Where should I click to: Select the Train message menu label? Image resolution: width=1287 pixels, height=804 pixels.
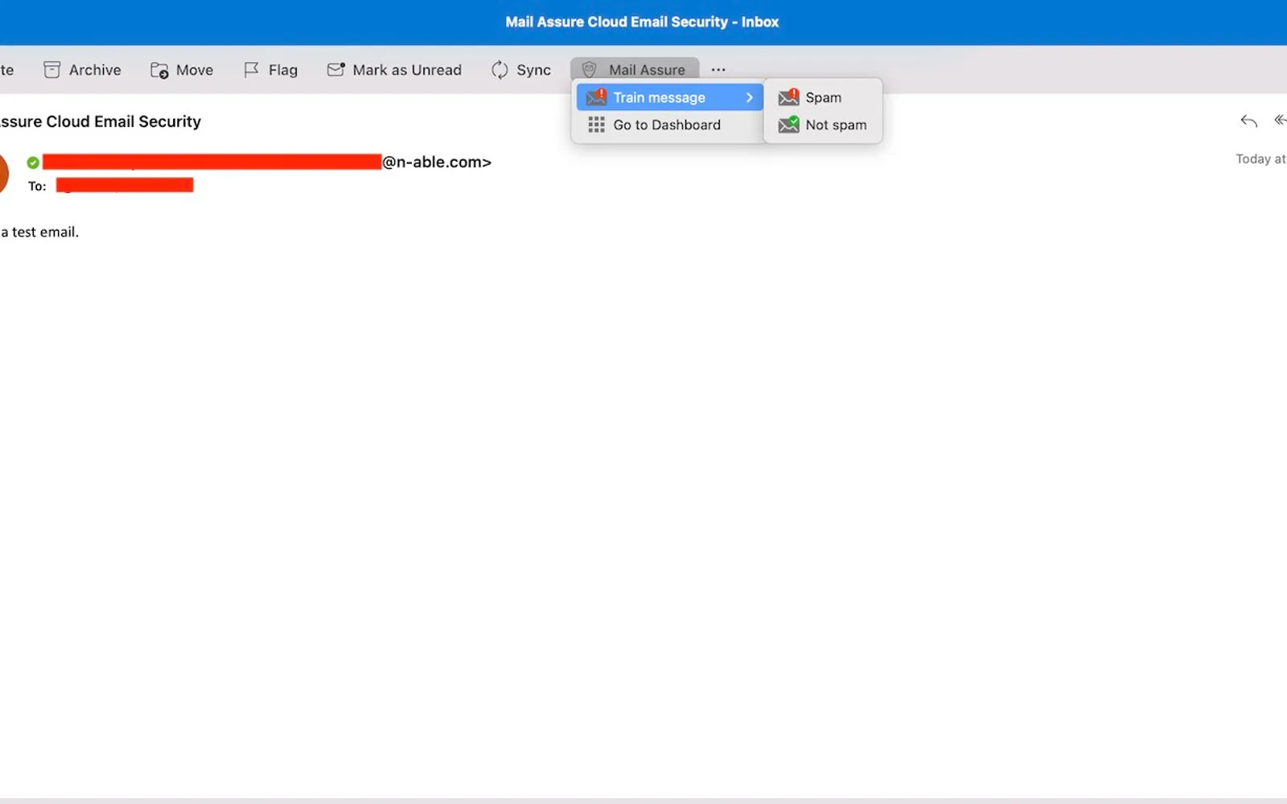(659, 97)
